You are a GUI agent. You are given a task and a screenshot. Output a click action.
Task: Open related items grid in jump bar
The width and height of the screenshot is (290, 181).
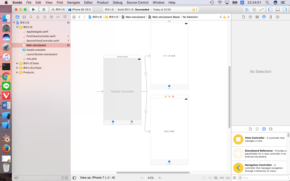click(74, 17)
